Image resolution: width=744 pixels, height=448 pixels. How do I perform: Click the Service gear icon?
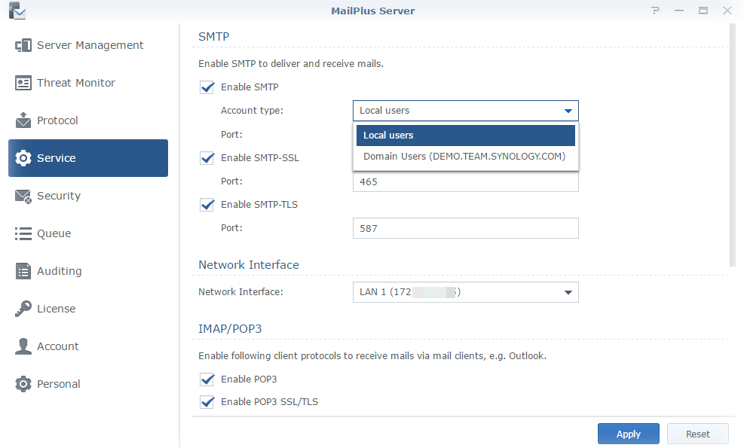(23, 158)
